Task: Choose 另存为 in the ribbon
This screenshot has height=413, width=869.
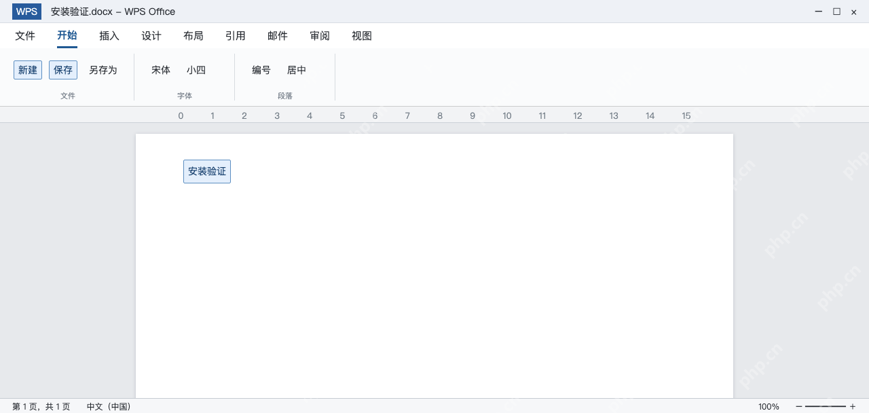Action: 103,70
